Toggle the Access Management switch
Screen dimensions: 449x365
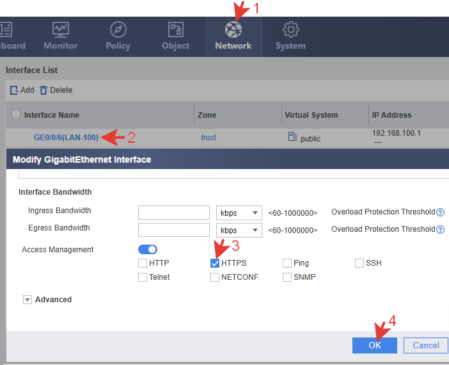pyautogui.click(x=147, y=250)
